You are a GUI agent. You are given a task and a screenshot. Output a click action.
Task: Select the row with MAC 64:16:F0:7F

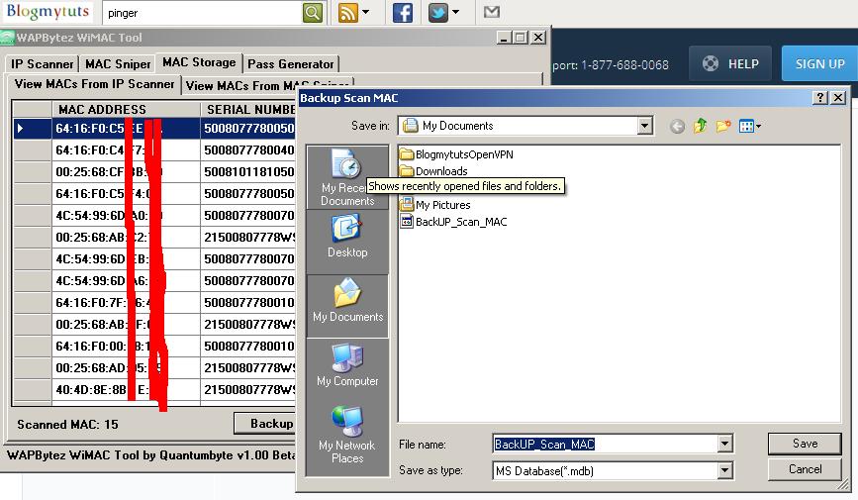coord(154,303)
